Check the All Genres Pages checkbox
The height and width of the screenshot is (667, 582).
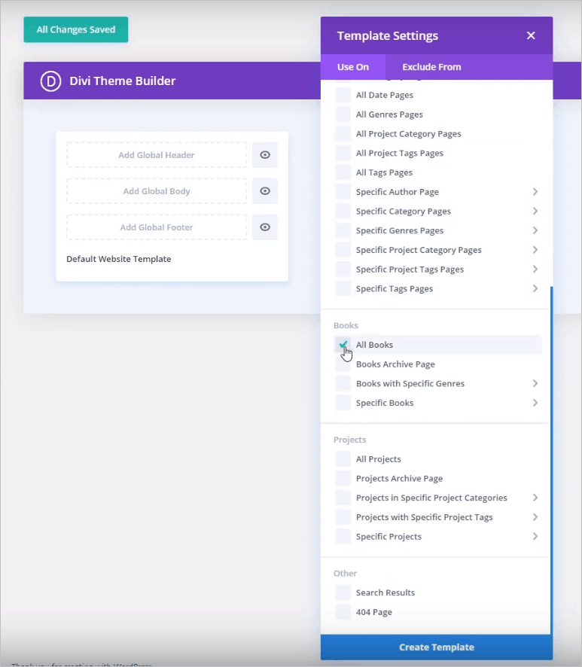click(x=343, y=114)
